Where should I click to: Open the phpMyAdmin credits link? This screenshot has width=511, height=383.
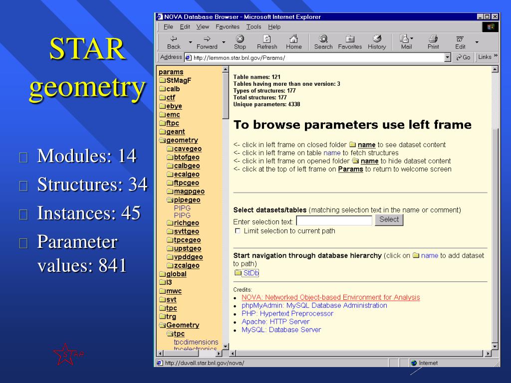pyautogui.click(x=314, y=306)
